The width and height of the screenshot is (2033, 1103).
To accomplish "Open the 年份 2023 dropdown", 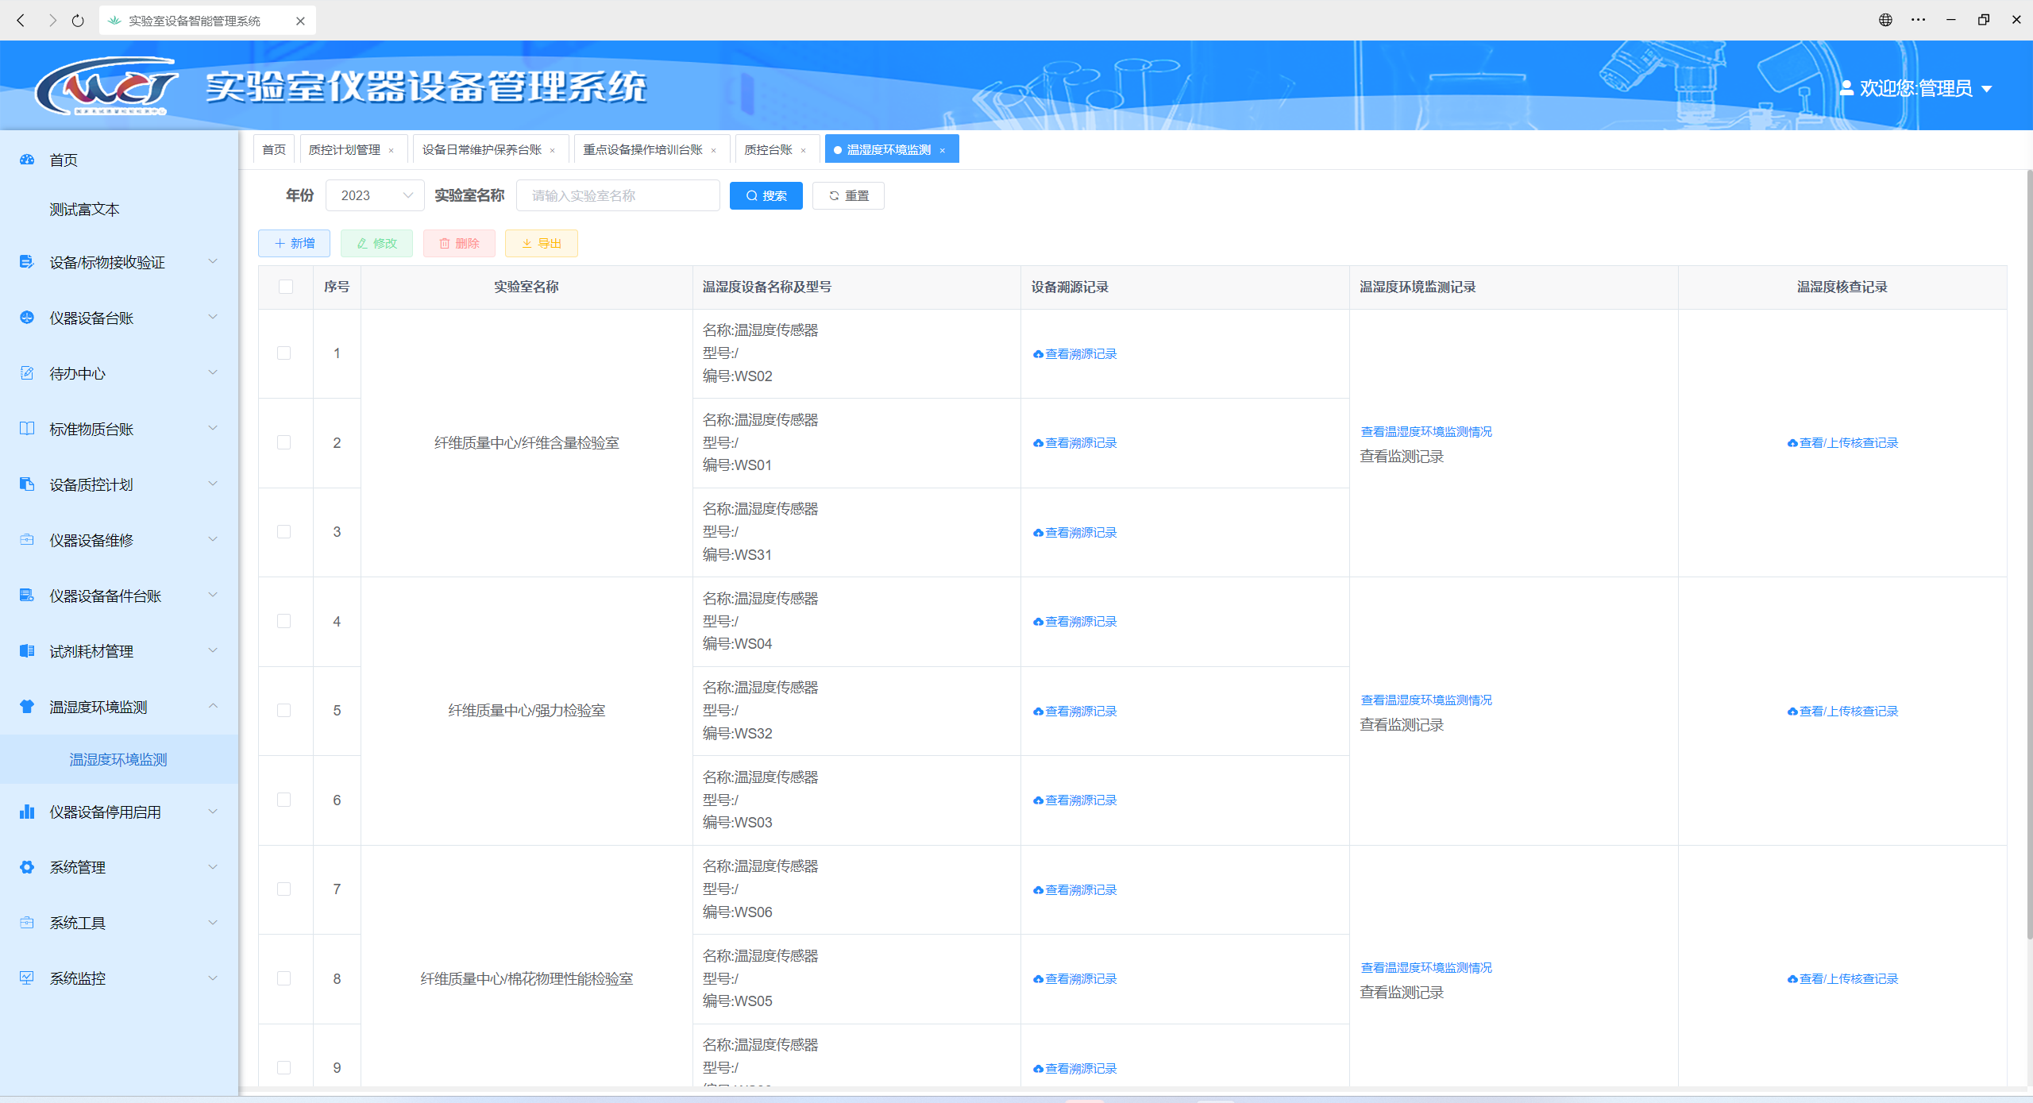I will pyautogui.click(x=375, y=195).
